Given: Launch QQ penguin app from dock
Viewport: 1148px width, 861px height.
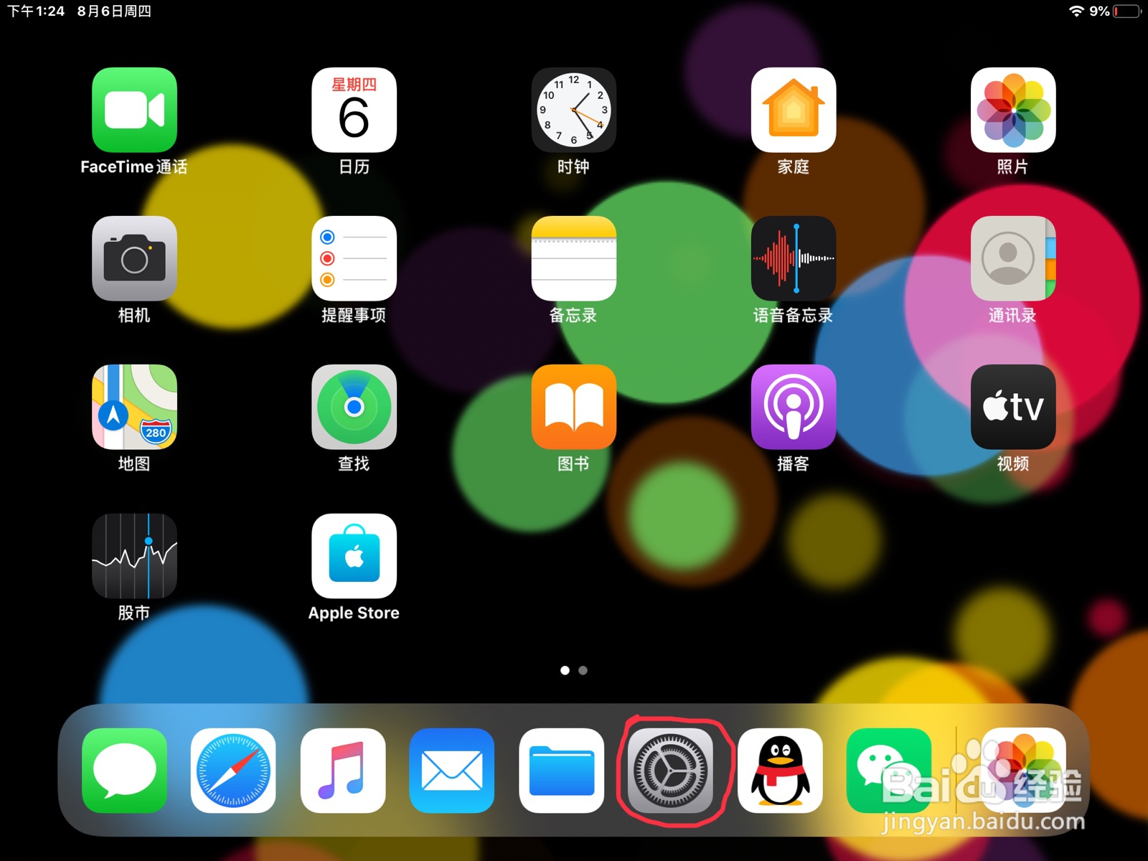Looking at the screenshot, I should (x=780, y=771).
